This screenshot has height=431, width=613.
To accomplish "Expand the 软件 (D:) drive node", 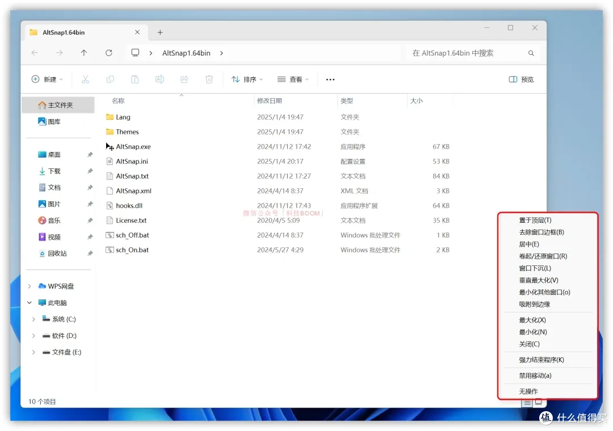I will pos(33,336).
